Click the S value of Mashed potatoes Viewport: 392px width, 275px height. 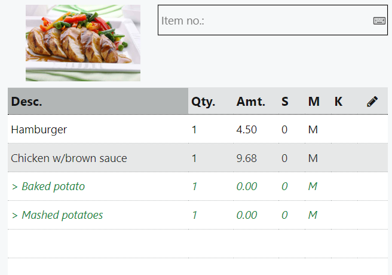point(284,215)
